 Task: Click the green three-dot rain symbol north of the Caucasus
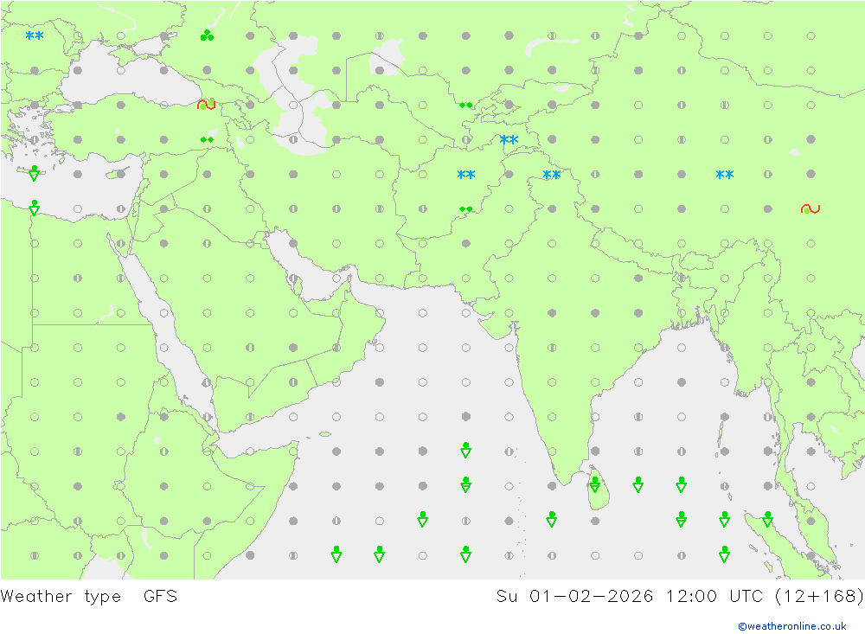click(207, 35)
